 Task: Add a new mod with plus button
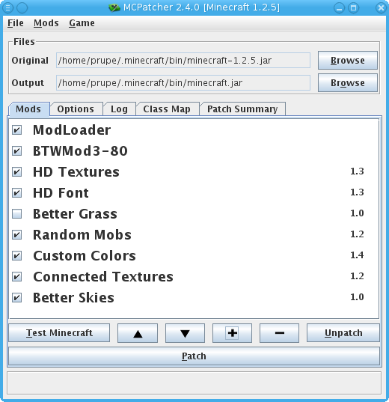click(x=232, y=333)
